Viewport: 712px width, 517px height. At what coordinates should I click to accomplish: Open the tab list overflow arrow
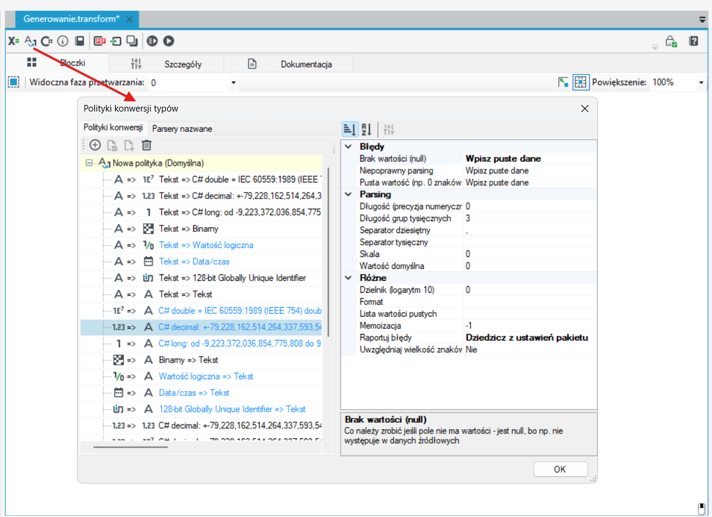(x=702, y=20)
